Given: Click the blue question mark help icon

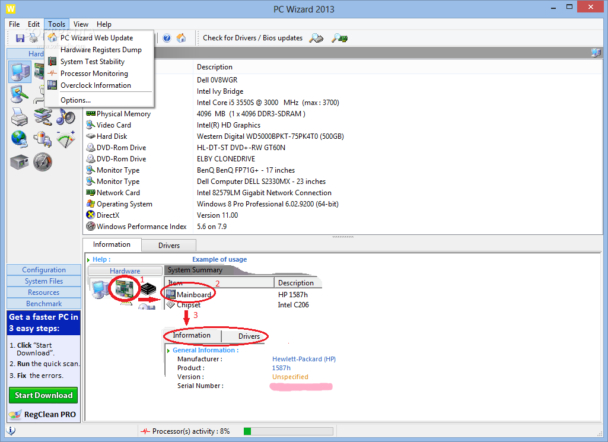Looking at the screenshot, I should pyautogui.click(x=167, y=38).
